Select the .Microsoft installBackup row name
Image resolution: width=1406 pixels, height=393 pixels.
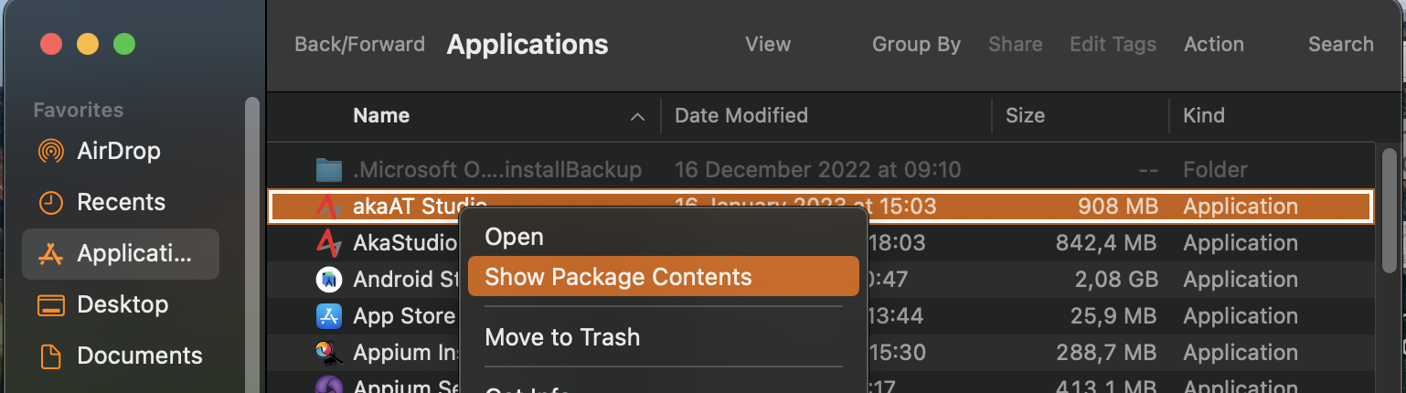(x=497, y=170)
